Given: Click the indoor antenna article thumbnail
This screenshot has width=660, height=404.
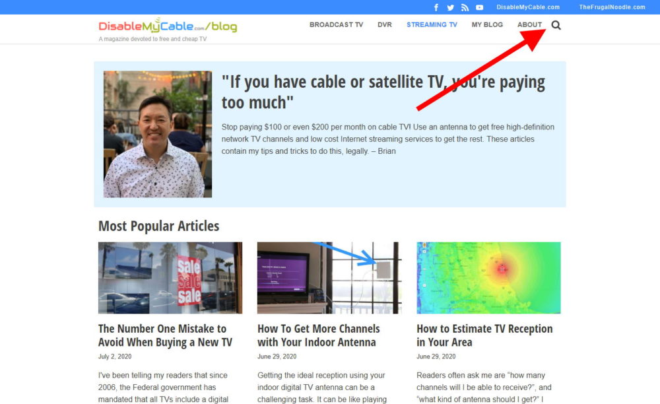Looking at the screenshot, I should (329, 277).
